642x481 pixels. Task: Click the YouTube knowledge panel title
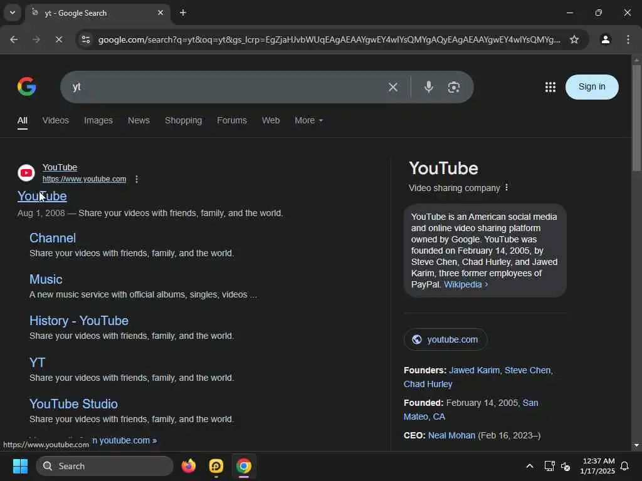coord(443,168)
